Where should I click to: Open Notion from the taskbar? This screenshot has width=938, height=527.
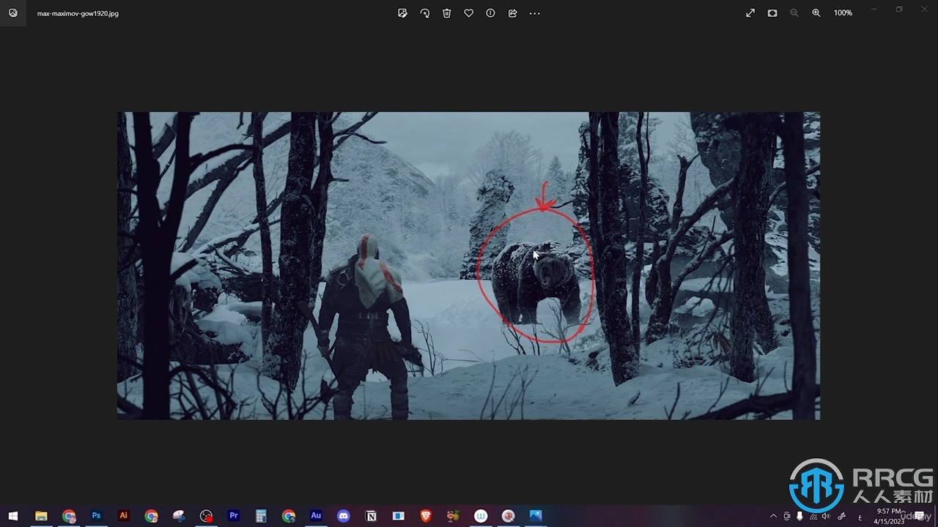pos(371,516)
